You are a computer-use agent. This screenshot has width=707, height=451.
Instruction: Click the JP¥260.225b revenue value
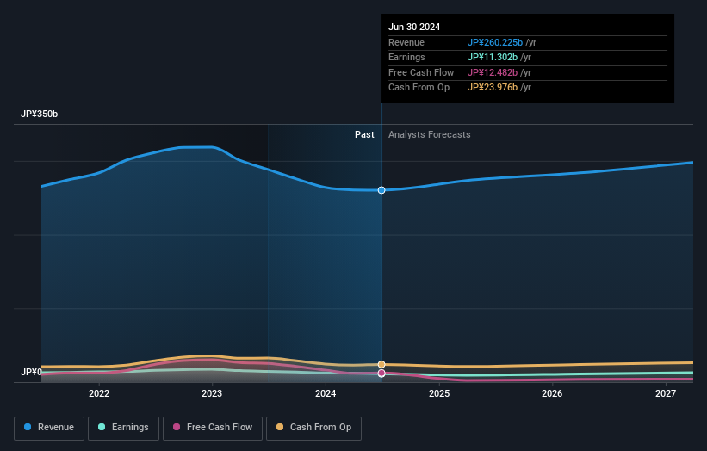(494, 42)
